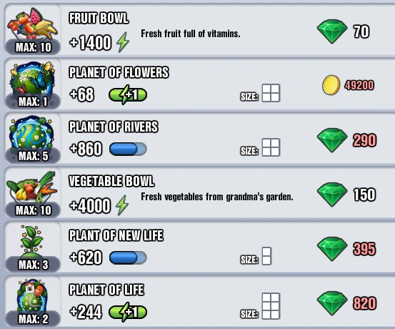This screenshot has width=395, height=329.
Task: Open the Planet of Life icon
Action: point(31,295)
